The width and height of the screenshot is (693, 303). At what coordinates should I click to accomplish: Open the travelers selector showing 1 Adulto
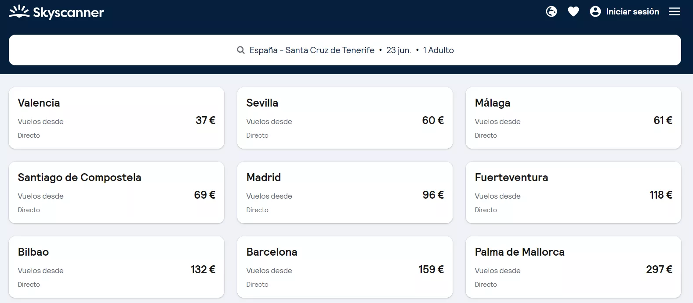[x=438, y=50]
